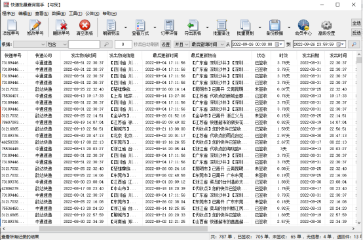Click the date range search magnifier button

[354, 44]
